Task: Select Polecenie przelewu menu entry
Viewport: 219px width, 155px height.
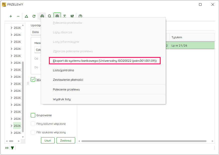Action: 66,89
